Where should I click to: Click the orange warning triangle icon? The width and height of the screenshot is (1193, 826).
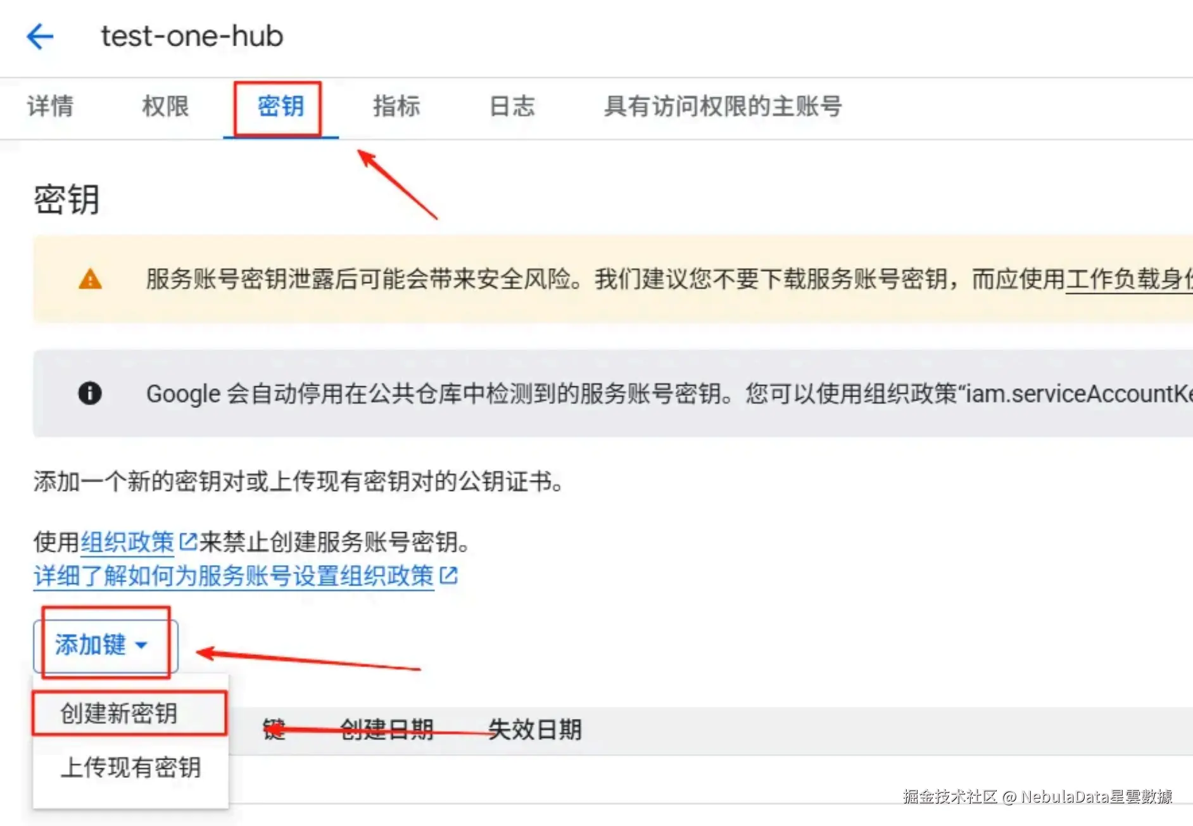coord(90,279)
